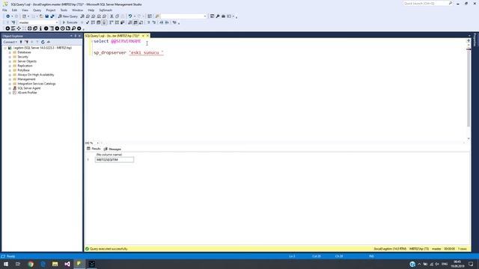
Task: Click the Save All icon
Action: point(52,16)
